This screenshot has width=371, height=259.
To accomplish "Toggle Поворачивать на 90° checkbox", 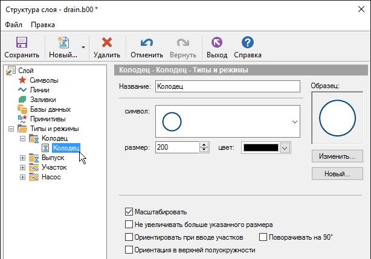I will tap(263, 237).
